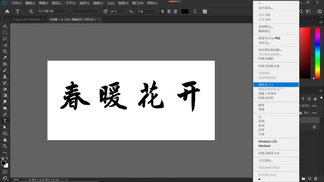
Task: Choose 栅格化文字 (Rasterize Type) in context menu
Action: pyautogui.click(x=276, y=85)
